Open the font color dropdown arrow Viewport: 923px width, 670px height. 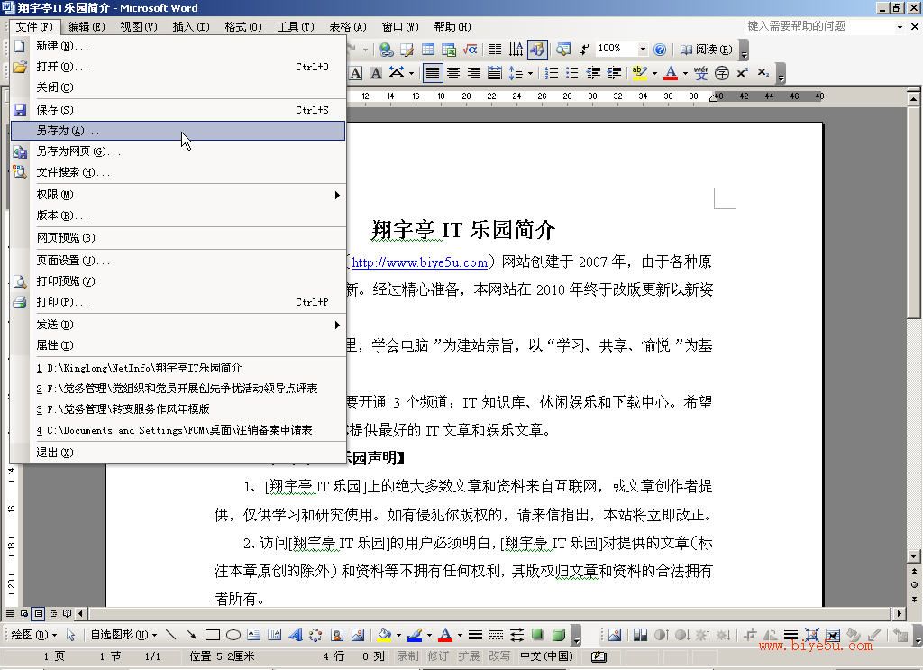pos(684,72)
